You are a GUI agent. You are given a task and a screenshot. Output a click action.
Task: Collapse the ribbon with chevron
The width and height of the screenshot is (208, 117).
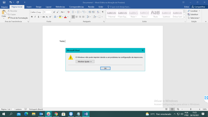pos(206,22)
